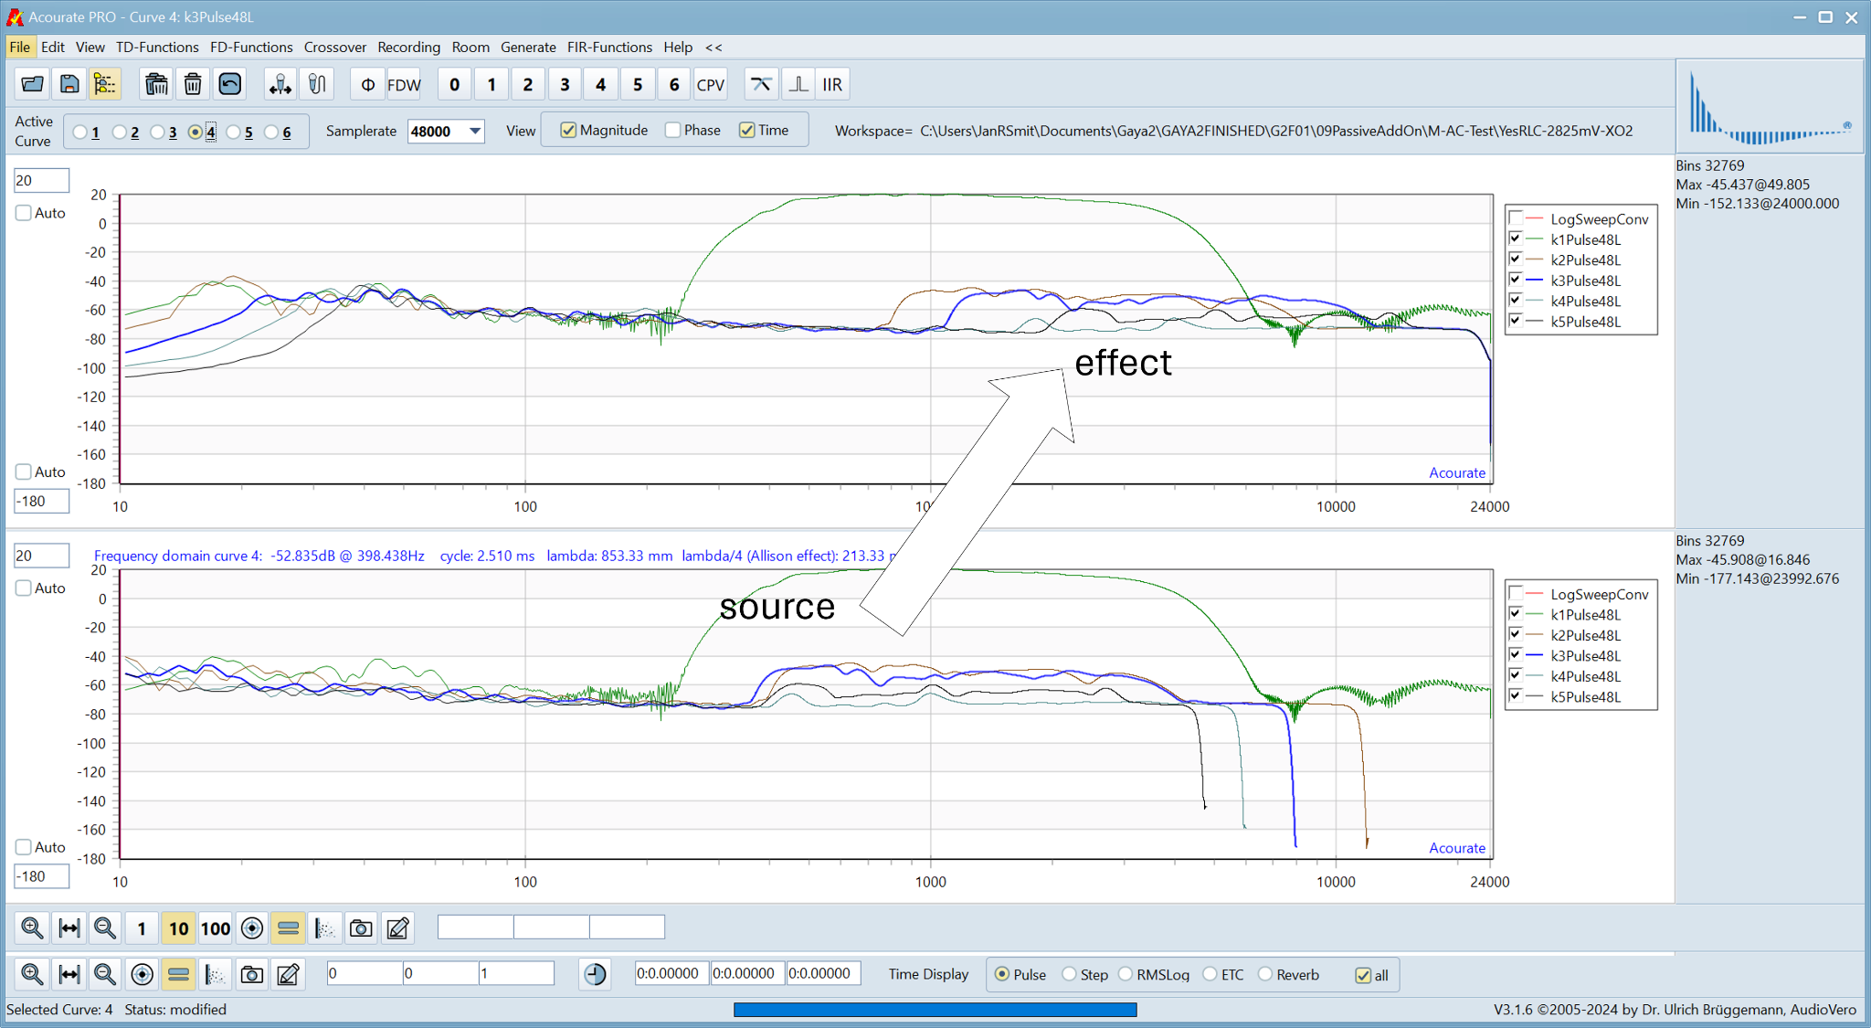Click the CPV toolbar button
1871x1028 pixels.
[x=710, y=84]
